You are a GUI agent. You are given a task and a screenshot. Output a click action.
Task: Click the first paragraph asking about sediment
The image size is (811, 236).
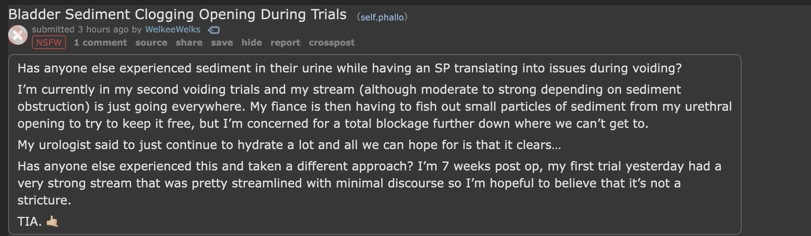[349, 68]
